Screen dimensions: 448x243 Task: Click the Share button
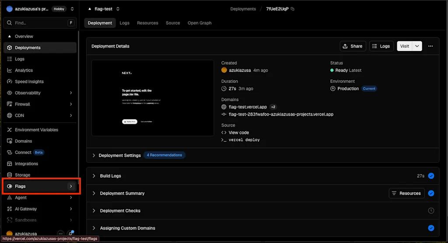[353, 46]
